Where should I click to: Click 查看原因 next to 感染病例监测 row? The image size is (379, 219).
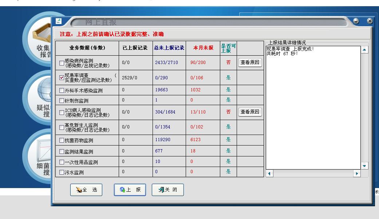tap(250, 63)
